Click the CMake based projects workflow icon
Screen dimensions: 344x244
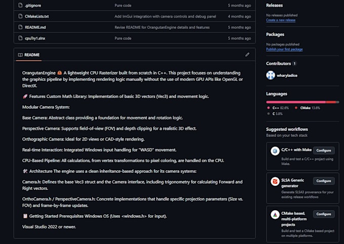coord(275,215)
